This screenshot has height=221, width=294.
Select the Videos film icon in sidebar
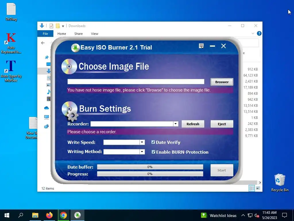click(x=49, y=99)
